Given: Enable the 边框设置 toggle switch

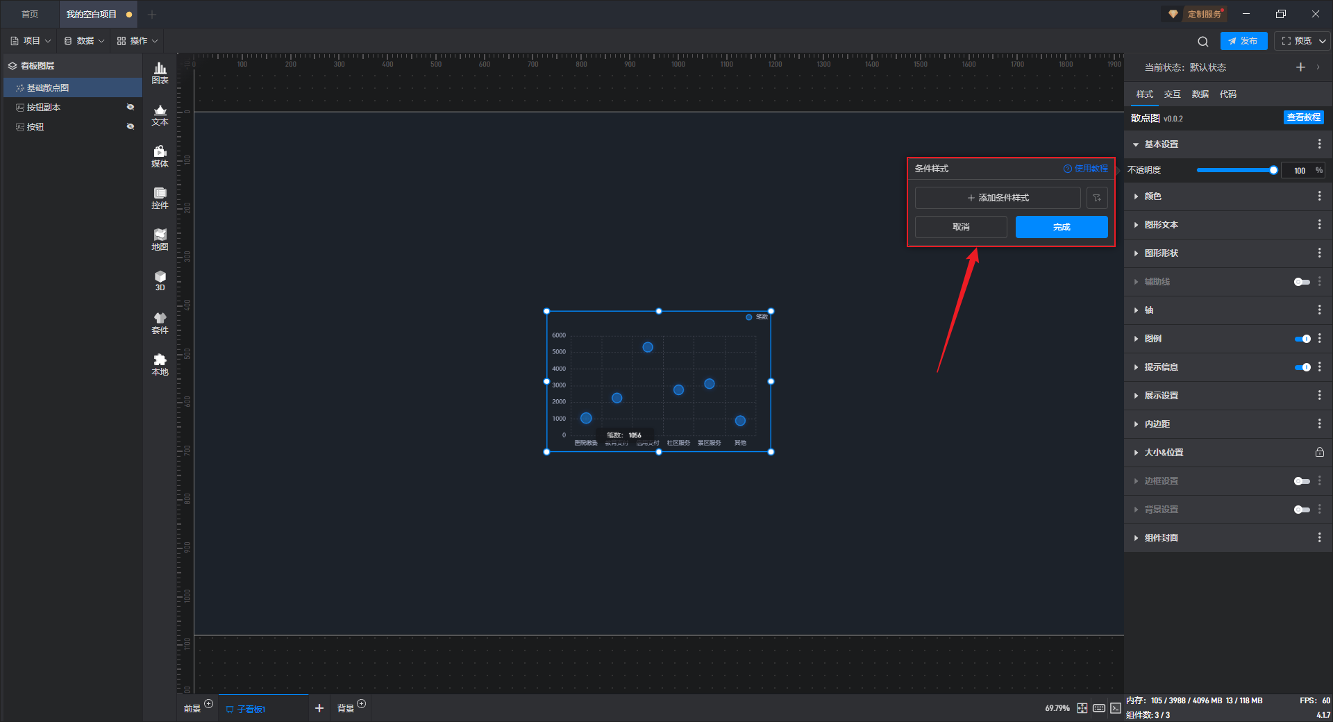Looking at the screenshot, I should (1302, 481).
